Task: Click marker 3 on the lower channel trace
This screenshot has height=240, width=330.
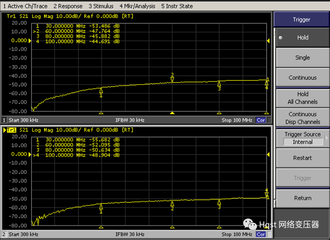Action: click(219, 202)
